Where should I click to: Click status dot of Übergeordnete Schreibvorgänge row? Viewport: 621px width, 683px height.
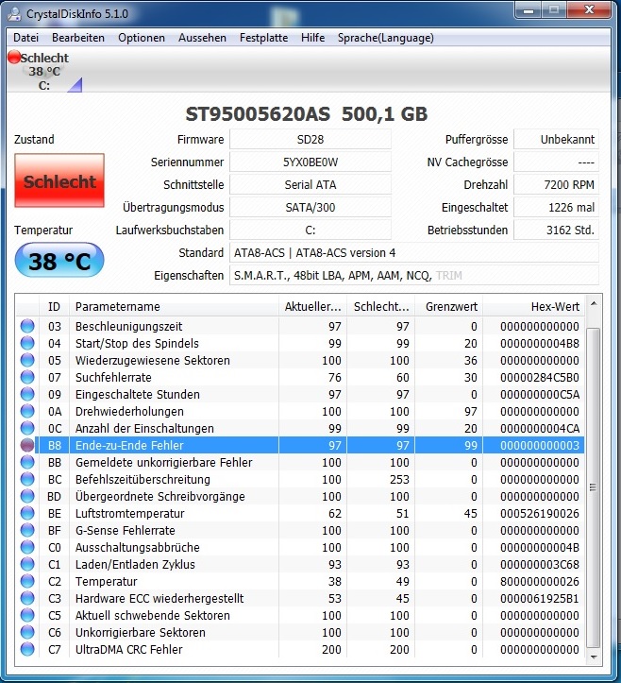tap(27, 496)
